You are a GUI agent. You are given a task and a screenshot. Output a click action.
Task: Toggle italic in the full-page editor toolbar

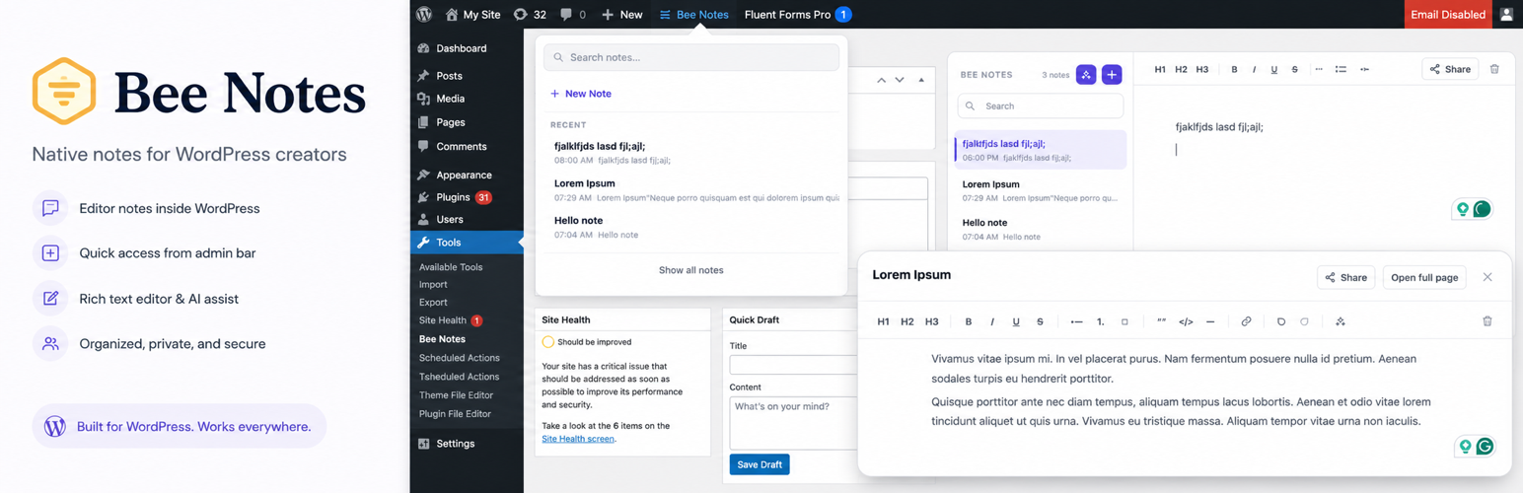(1254, 69)
